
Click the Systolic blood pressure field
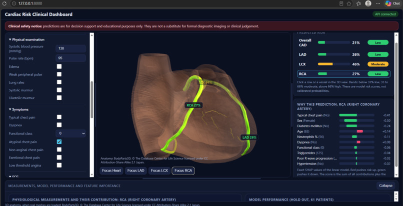(70, 48)
